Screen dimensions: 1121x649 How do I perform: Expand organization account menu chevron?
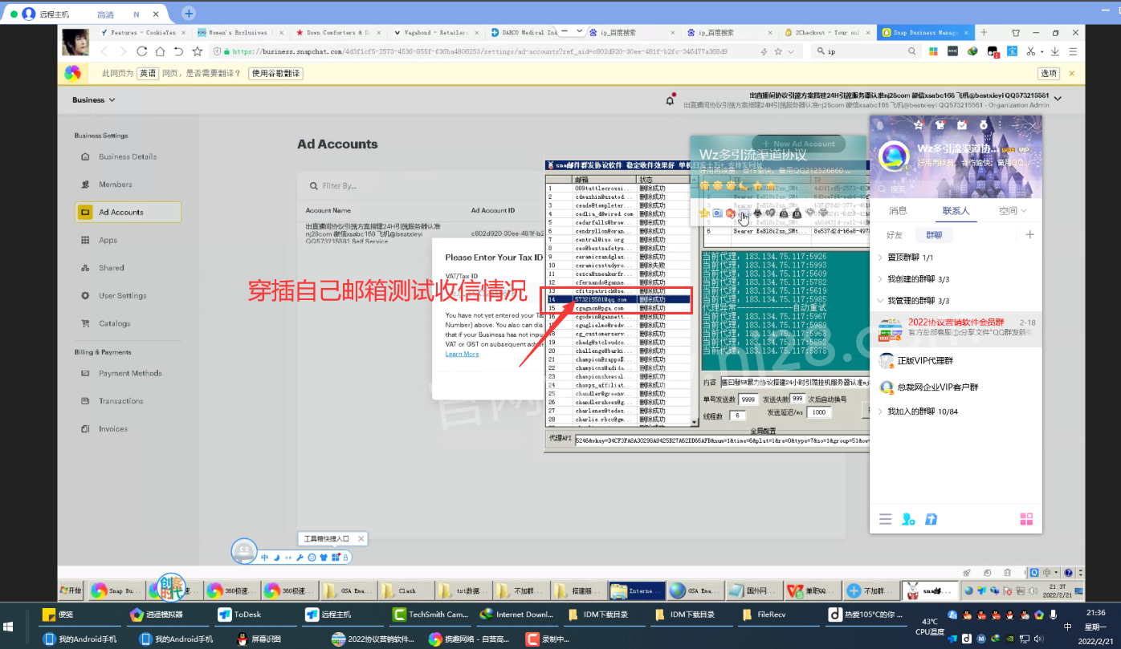coord(1058,99)
